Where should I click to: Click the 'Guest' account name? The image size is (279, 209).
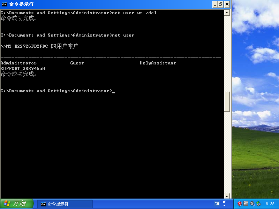(77, 63)
